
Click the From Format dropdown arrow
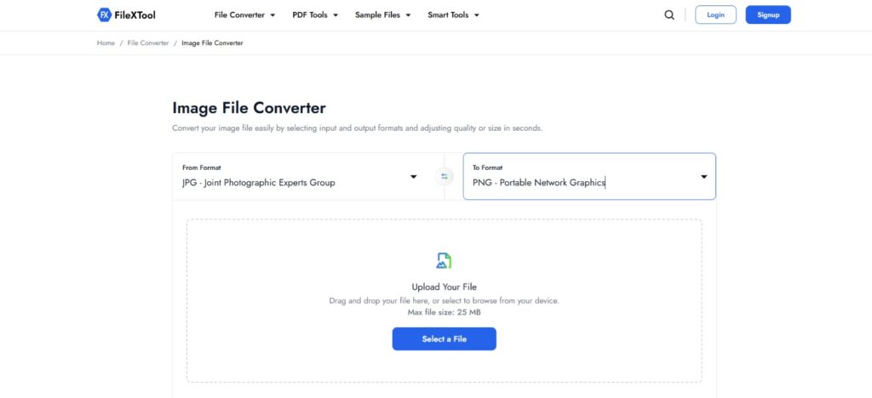coord(414,177)
